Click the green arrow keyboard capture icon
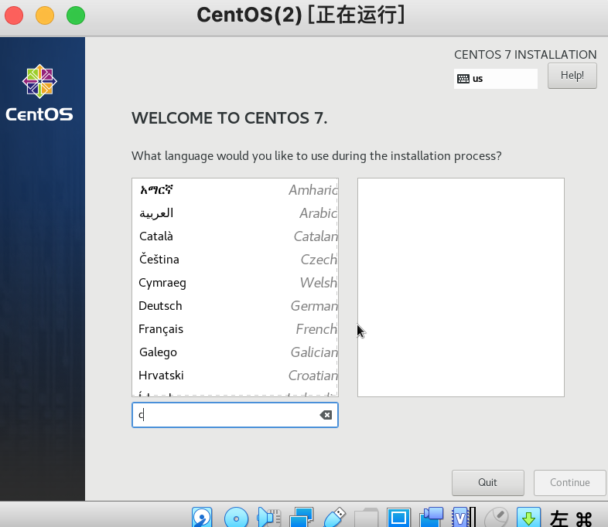Image resolution: width=608 pixels, height=527 pixels. [528, 517]
